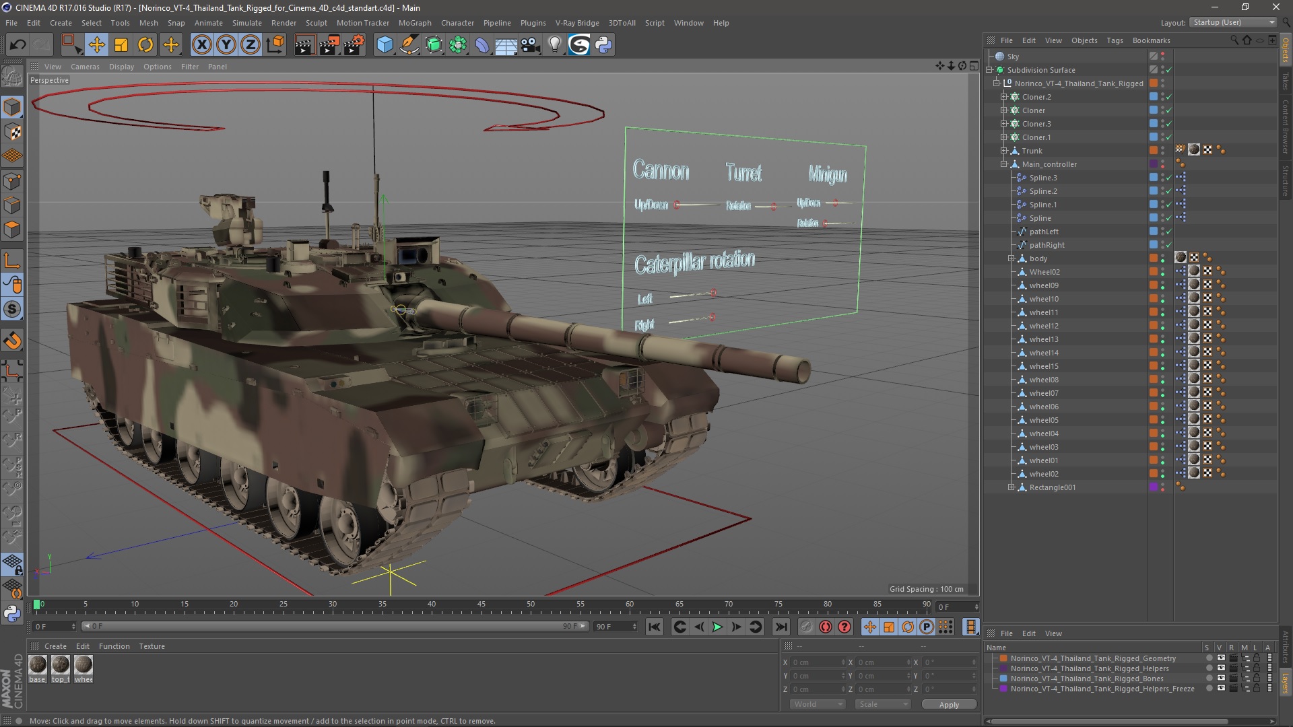Click the Undo arrow icon
This screenshot has width=1293, height=727.
pyautogui.click(x=18, y=45)
